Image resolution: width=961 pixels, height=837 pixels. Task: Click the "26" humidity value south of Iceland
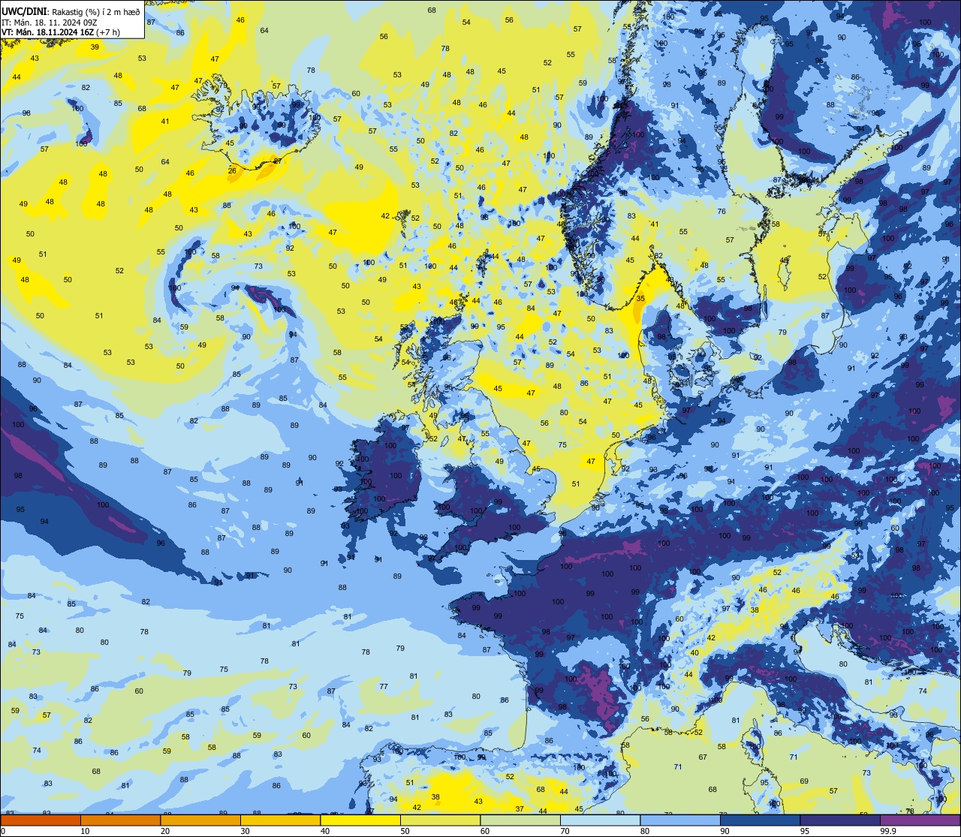232,170
